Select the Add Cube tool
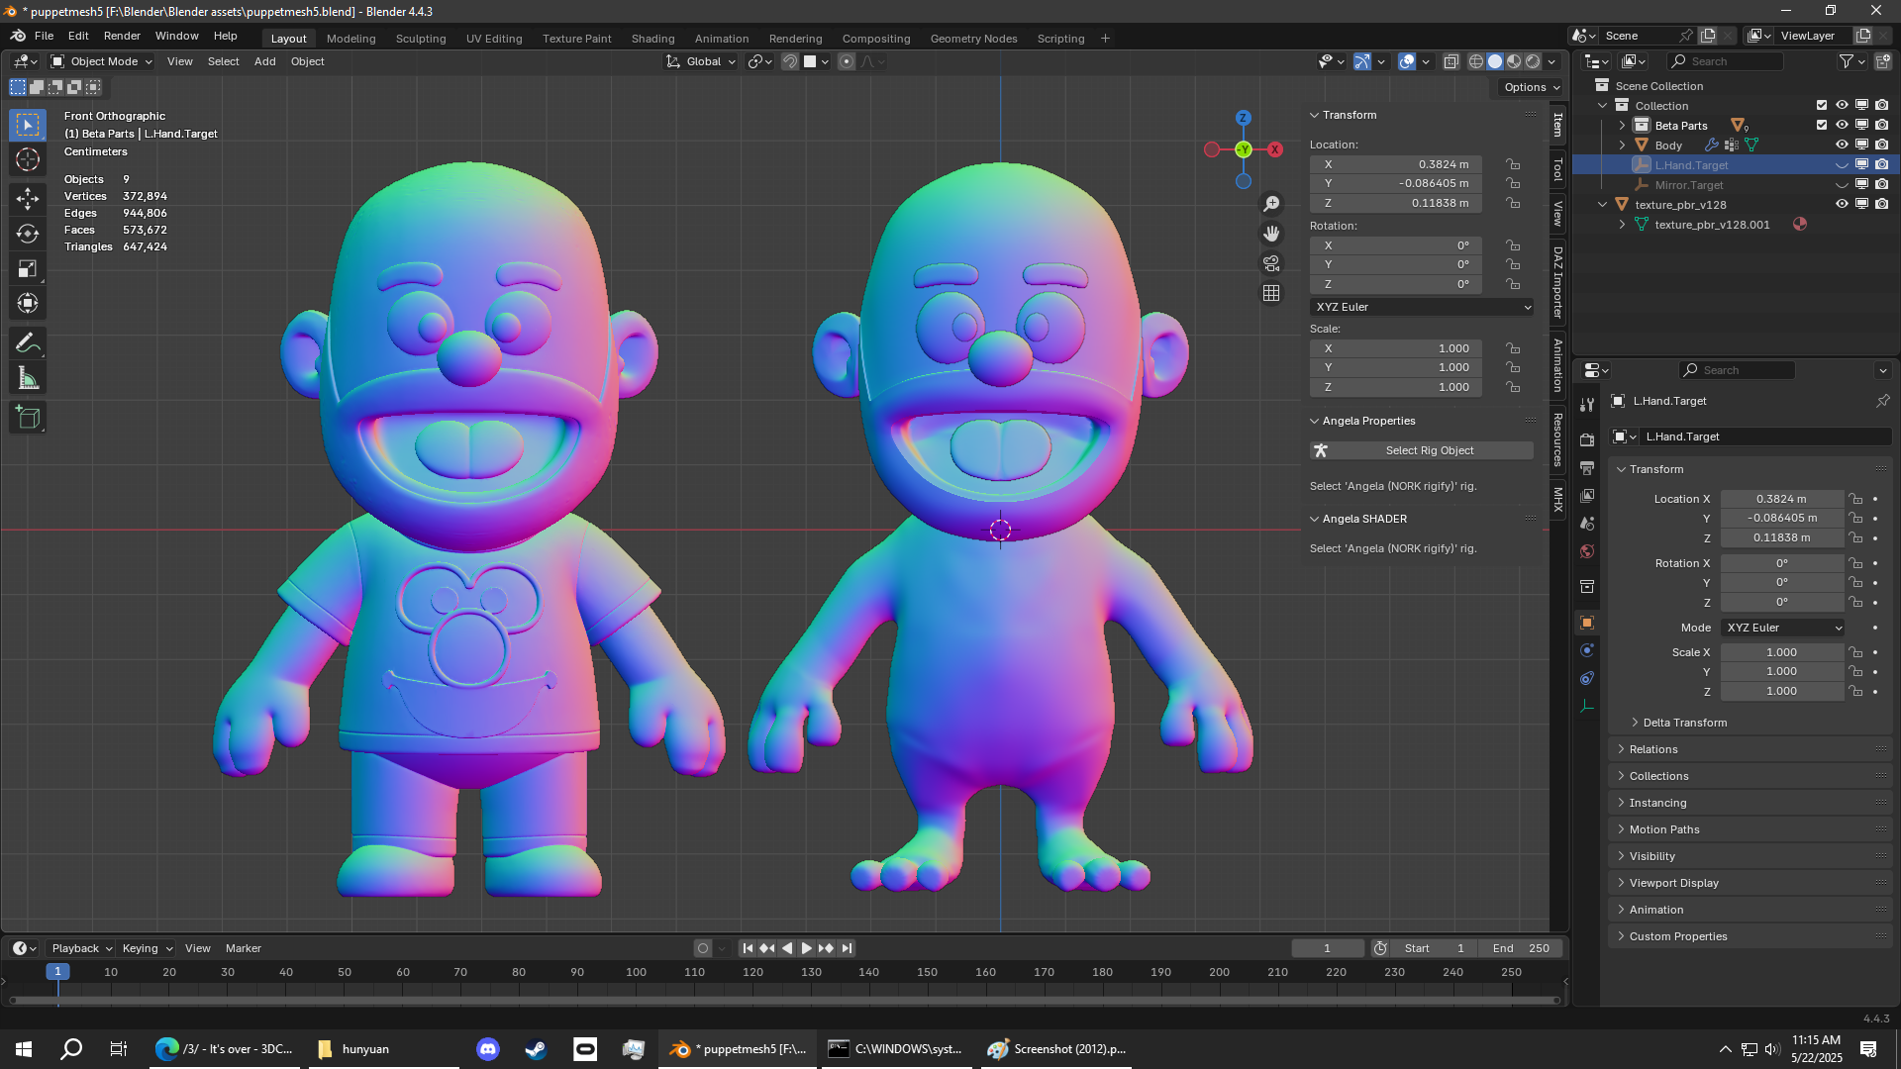The width and height of the screenshot is (1901, 1069). (28, 418)
